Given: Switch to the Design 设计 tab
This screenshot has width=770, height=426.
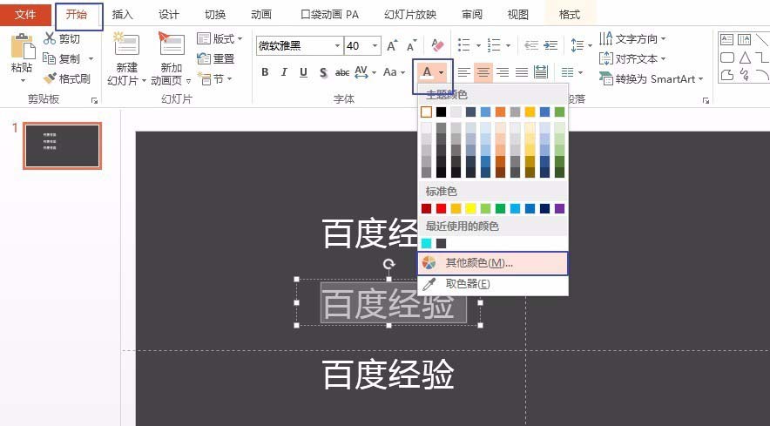Looking at the screenshot, I should coord(168,15).
